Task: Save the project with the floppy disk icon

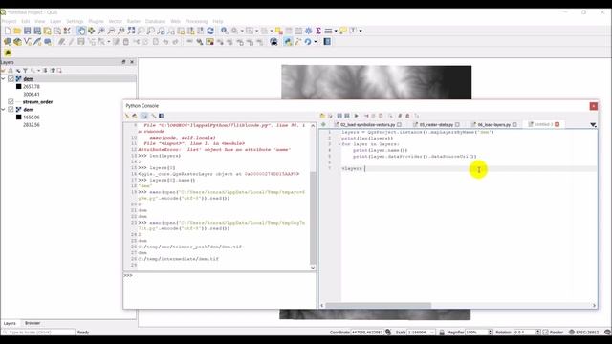Action: click(28, 31)
